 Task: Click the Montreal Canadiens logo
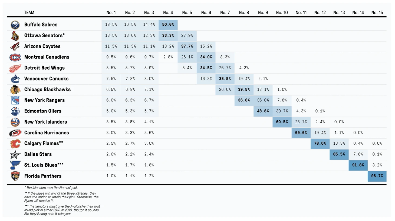[x=15, y=57]
